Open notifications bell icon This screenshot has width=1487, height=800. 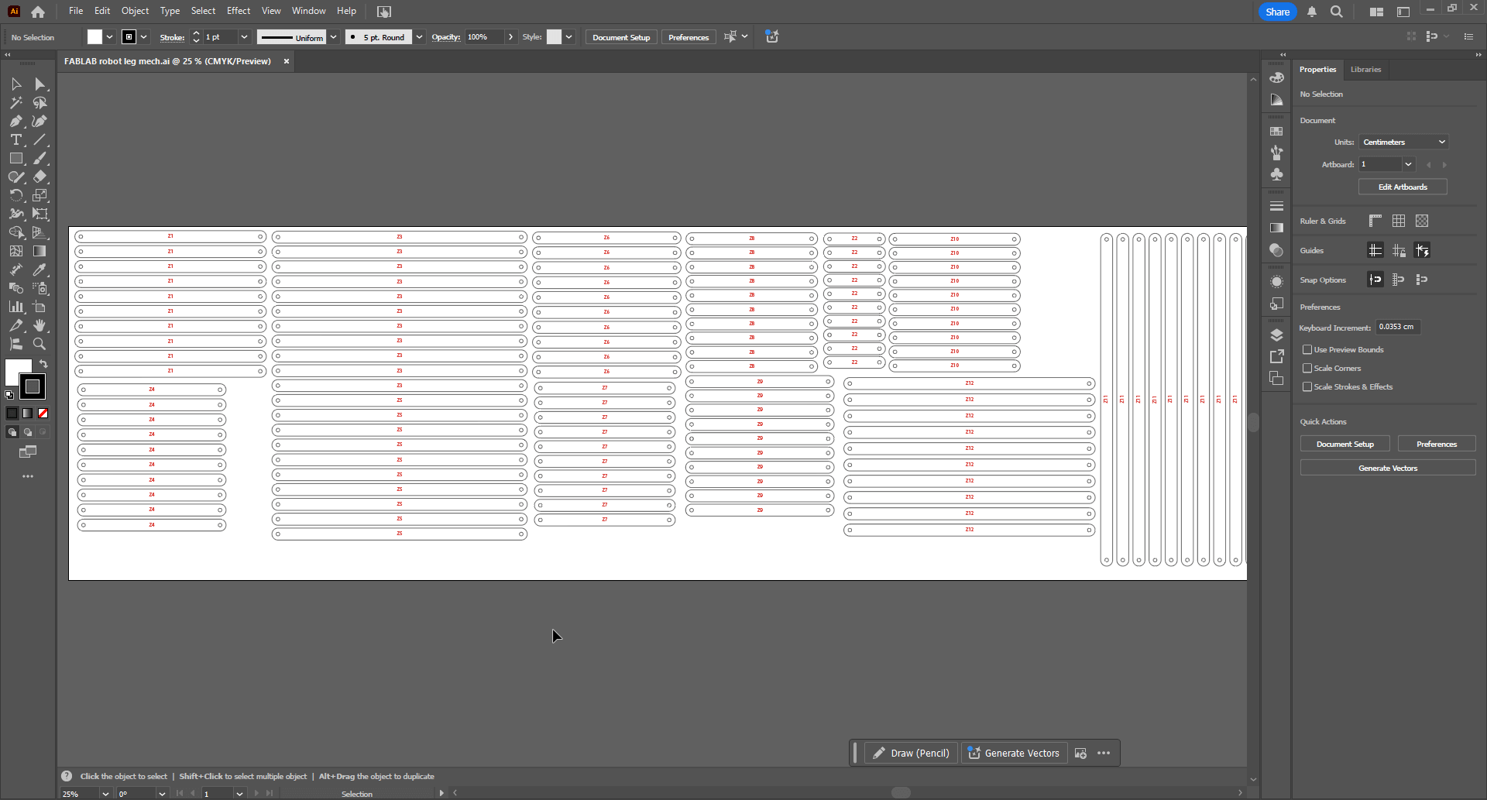point(1312,12)
